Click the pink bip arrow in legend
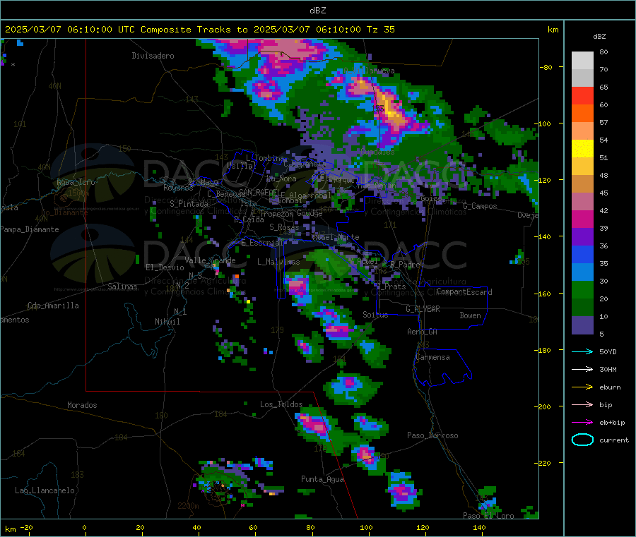The height and width of the screenshot is (537, 636). [x=582, y=404]
